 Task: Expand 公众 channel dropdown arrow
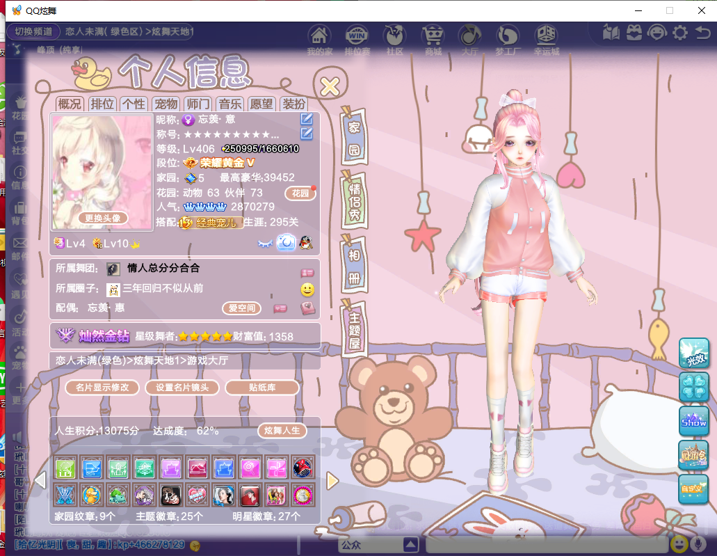pyautogui.click(x=410, y=545)
